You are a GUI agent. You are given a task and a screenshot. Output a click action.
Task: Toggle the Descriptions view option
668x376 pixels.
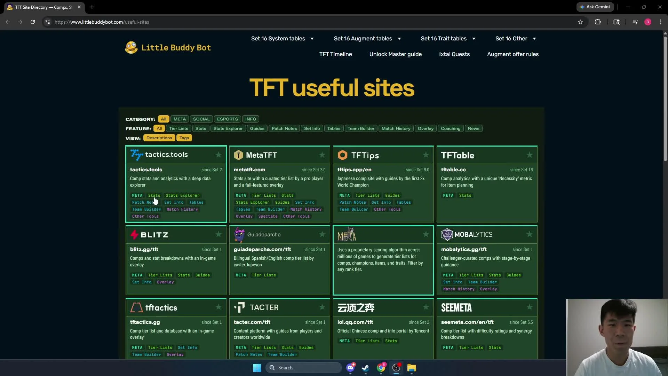(x=159, y=138)
